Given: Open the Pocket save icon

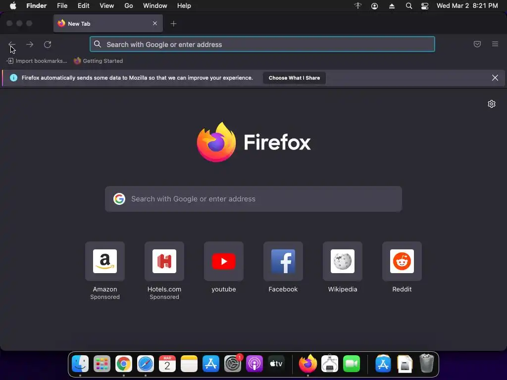Looking at the screenshot, I should 477,44.
